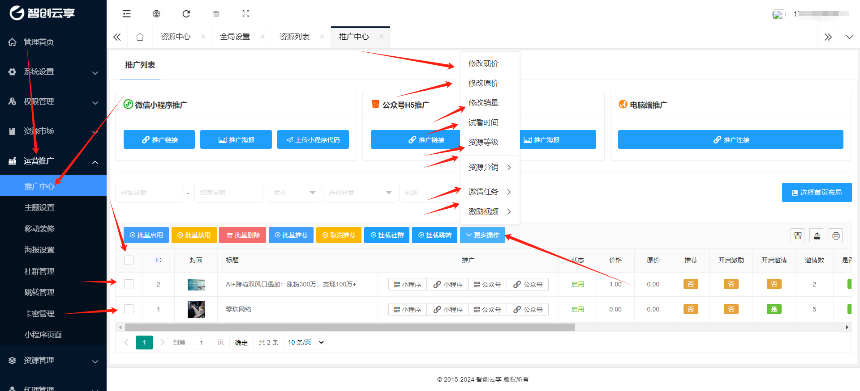Expand the 激励视频 submenu
Screen dimensions: 860x391
point(490,211)
